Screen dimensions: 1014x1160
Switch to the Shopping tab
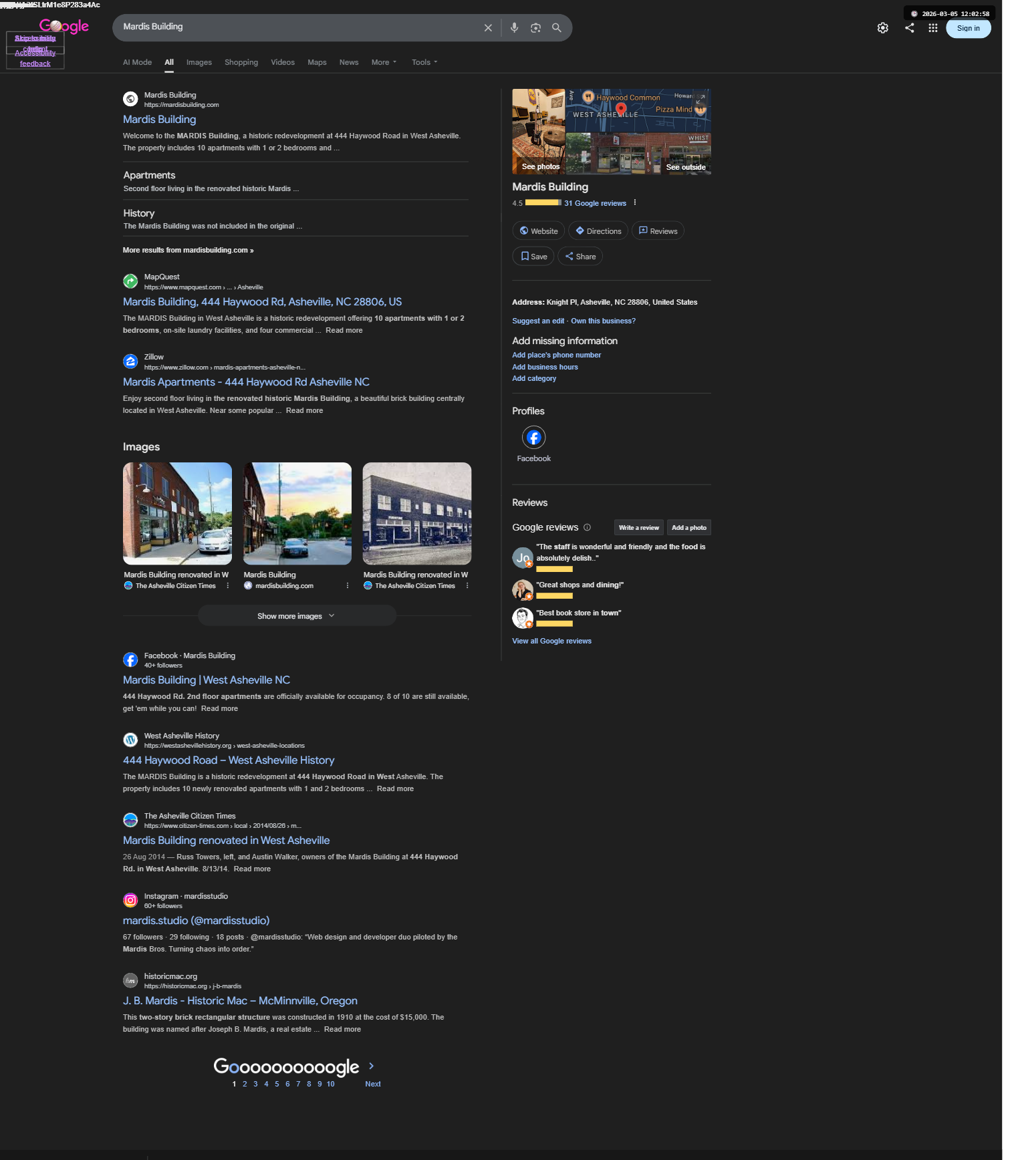(x=241, y=62)
